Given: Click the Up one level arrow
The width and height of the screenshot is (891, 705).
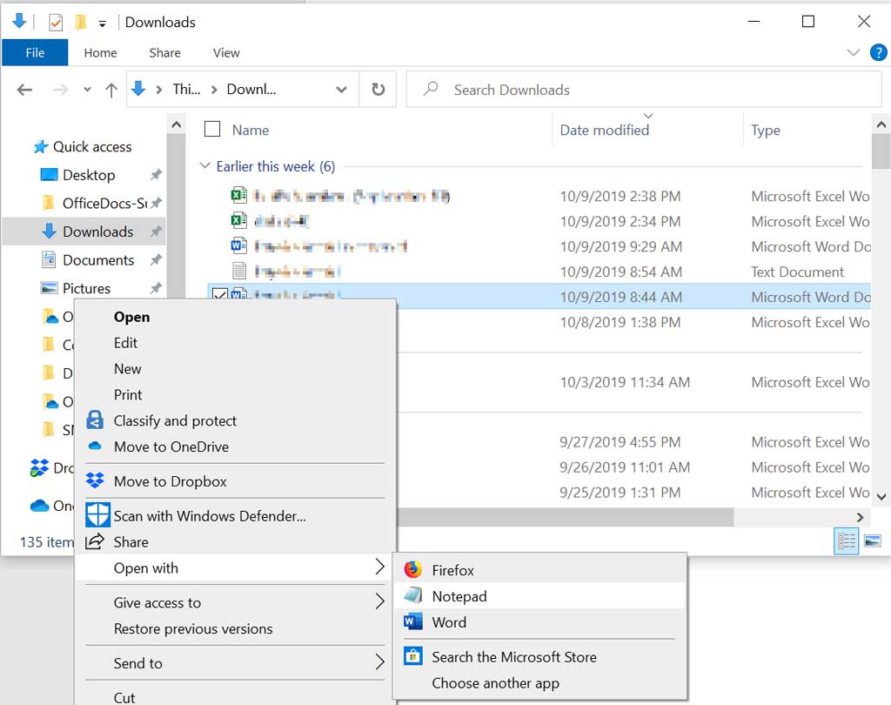Looking at the screenshot, I should (x=111, y=90).
